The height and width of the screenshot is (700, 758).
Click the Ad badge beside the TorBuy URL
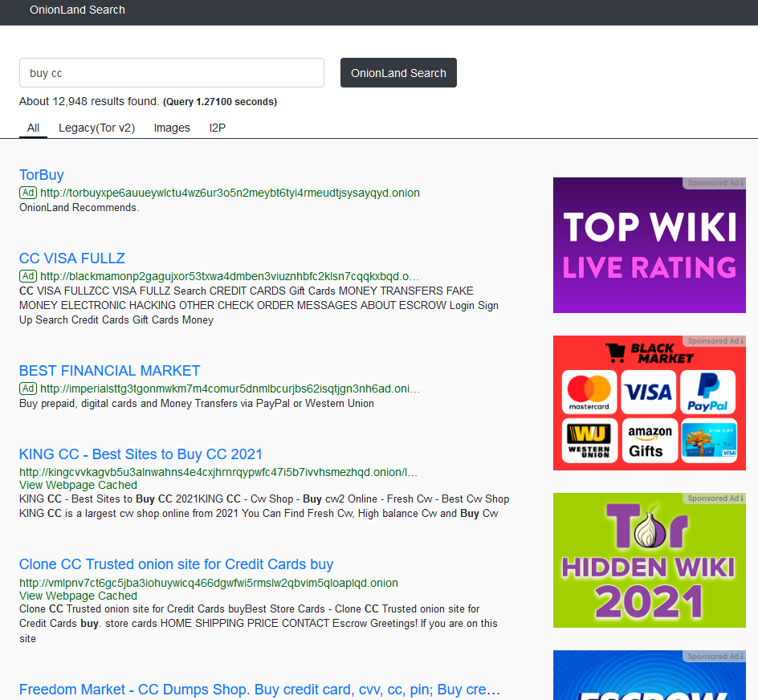click(28, 193)
